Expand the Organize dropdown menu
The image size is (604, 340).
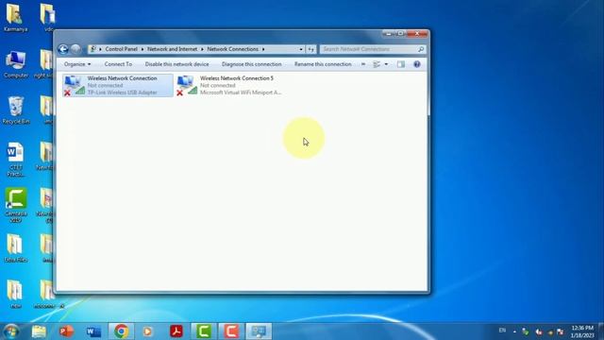(77, 64)
